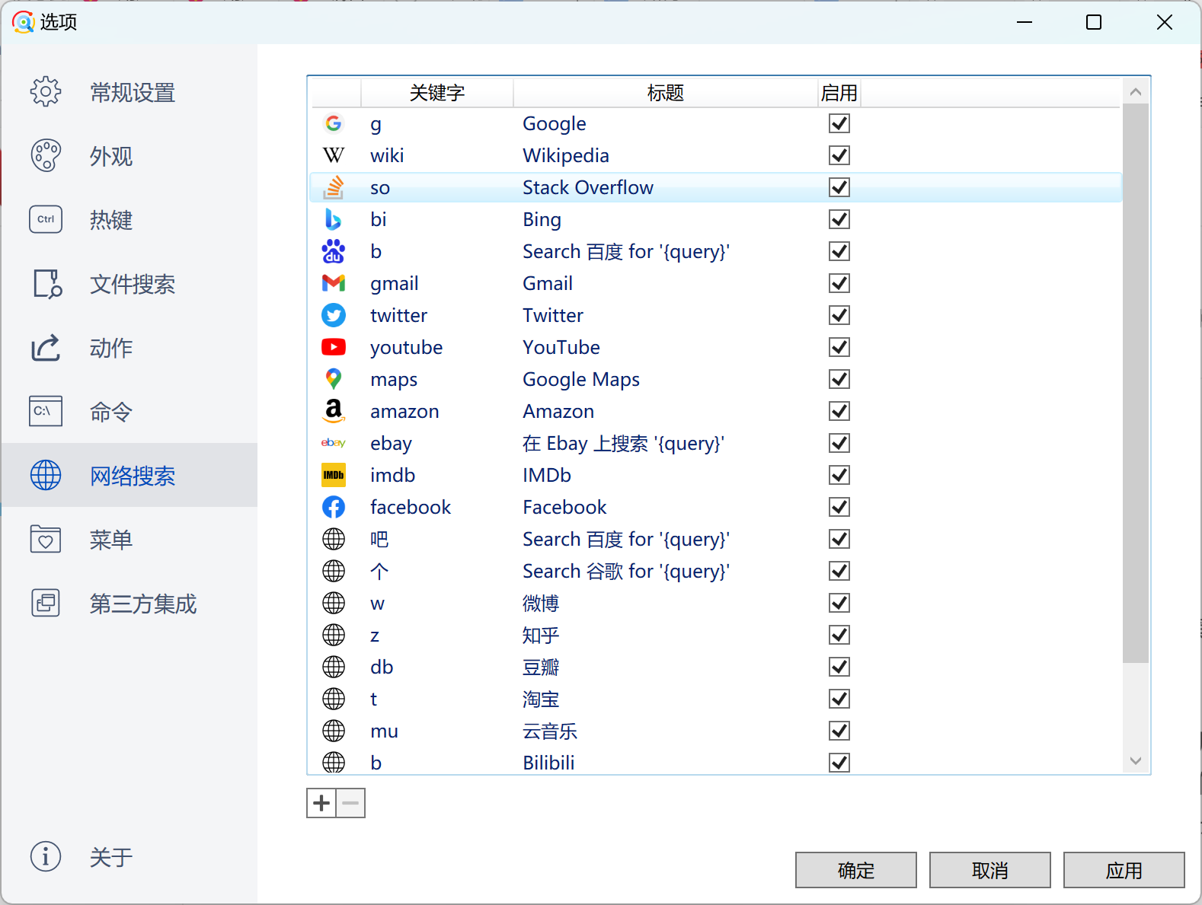Switch to the 热键 hotkeys page

point(111,220)
